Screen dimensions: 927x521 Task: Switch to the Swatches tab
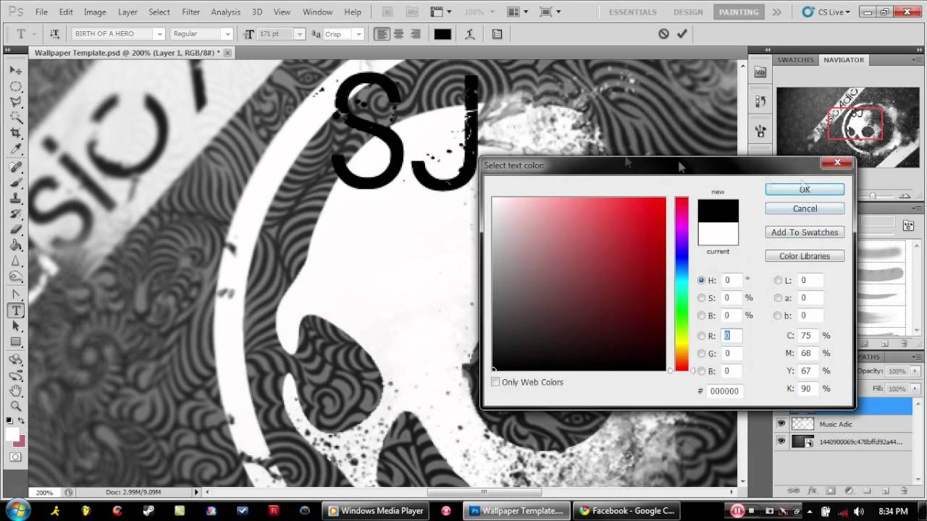point(795,60)
